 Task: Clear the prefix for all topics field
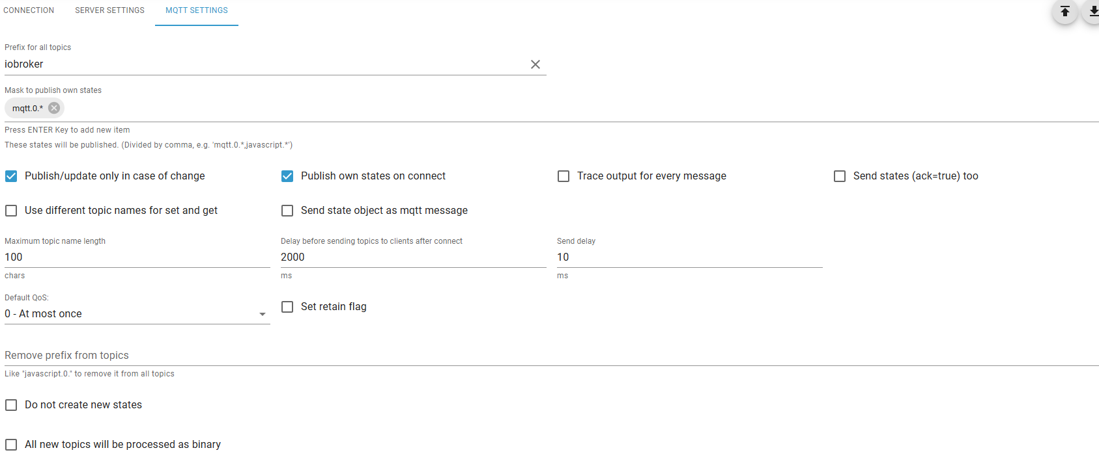pyautogui.click(x=535, y=64)
